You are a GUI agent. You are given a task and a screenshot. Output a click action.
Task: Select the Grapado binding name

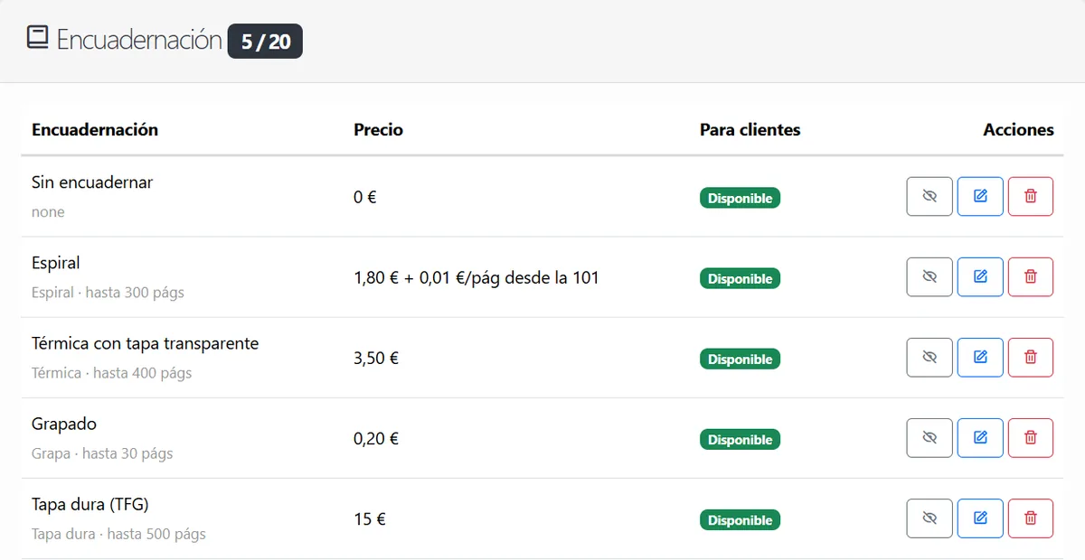point(64,424)
